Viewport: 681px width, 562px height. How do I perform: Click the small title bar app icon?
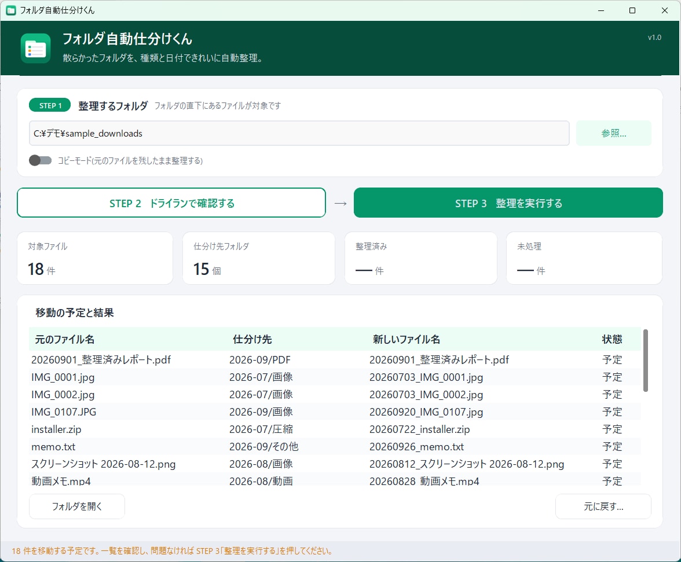[x=11, y=10]
